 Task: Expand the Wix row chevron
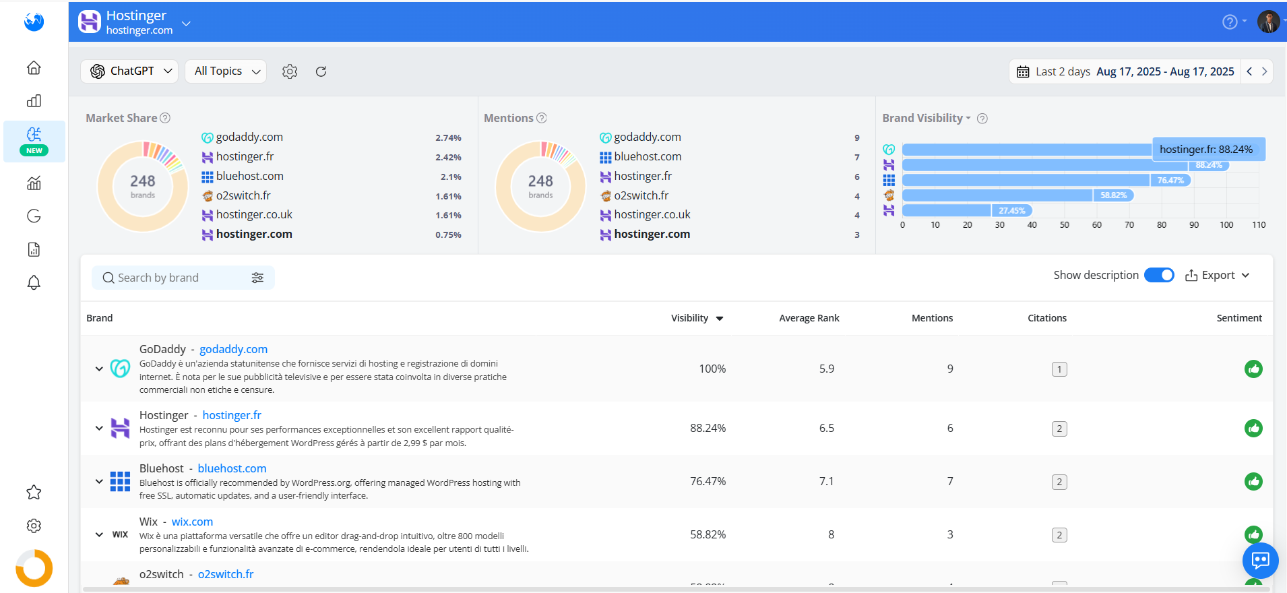click(99, 534)
